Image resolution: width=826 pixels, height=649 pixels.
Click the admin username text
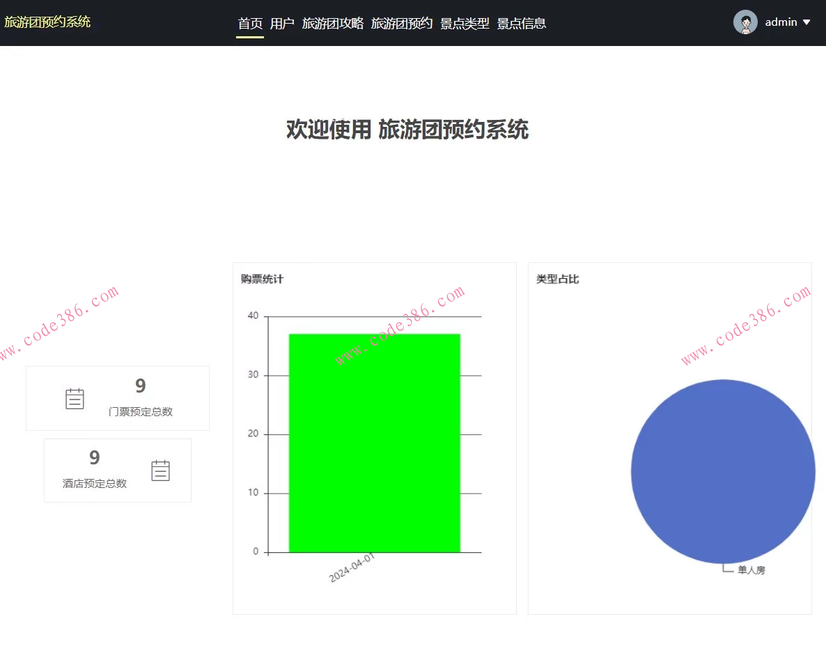pyautogui.click(x=781, y=22)
